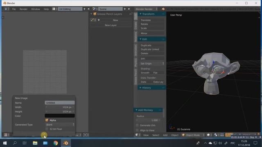
Task: Click the Mirror button
Action: click(152, 33)
